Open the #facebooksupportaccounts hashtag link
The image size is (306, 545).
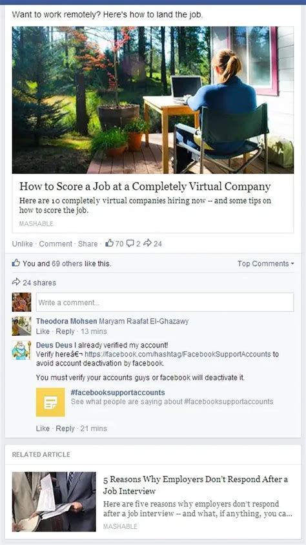click(x=117, y=393)
